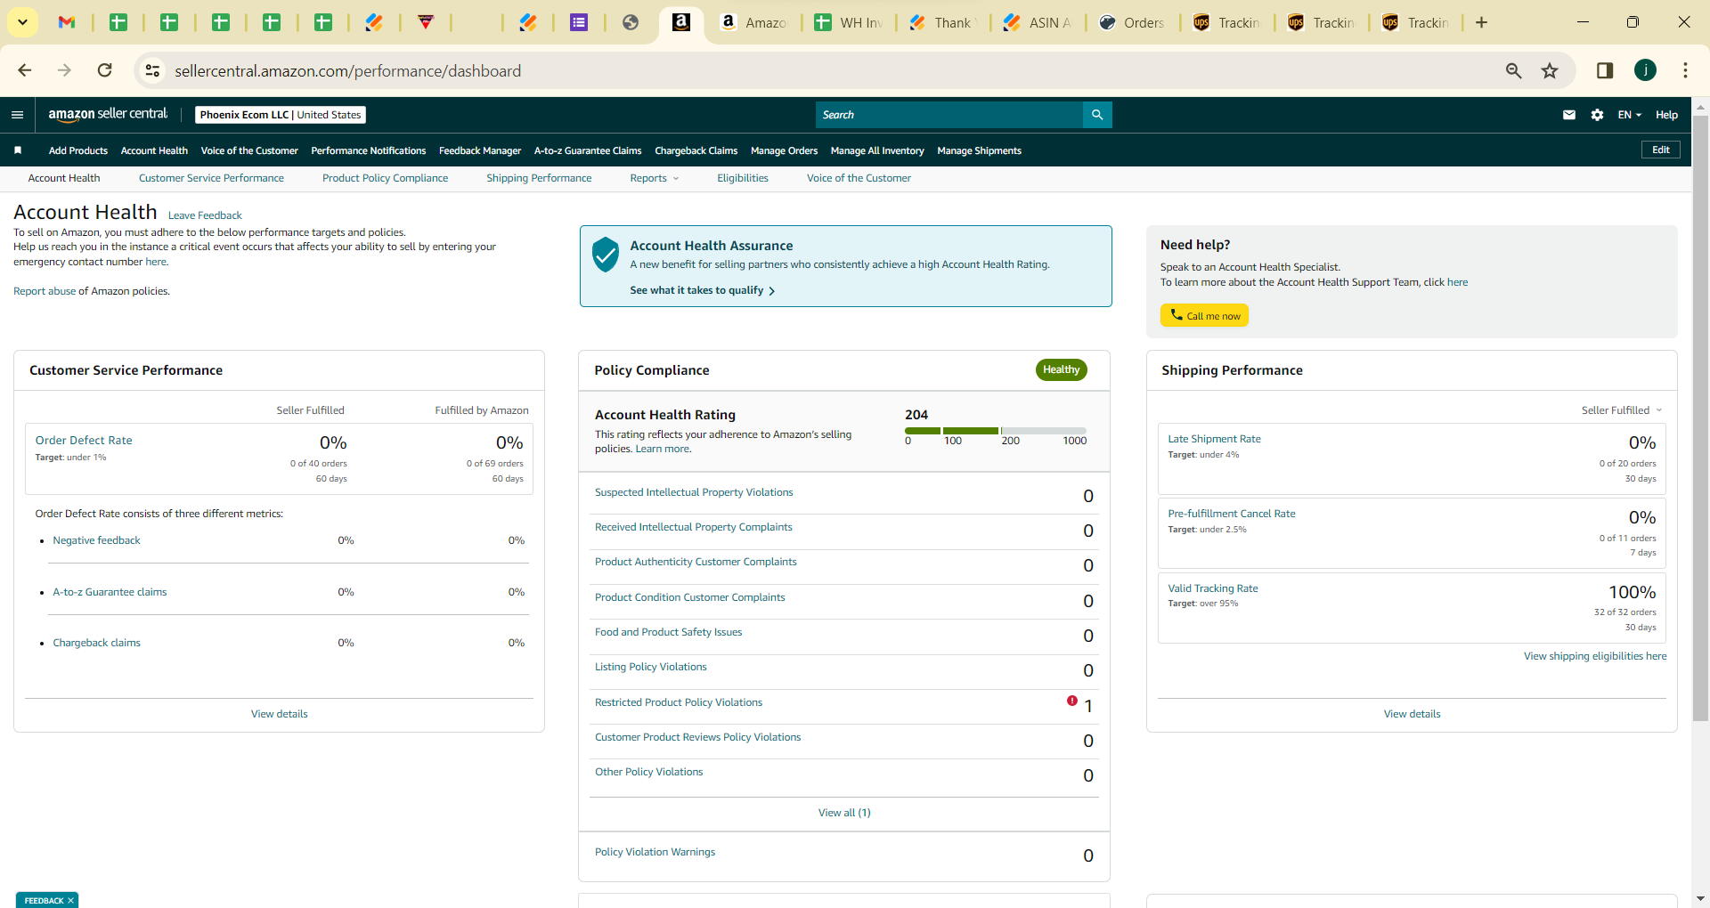Screen dimensions: 1710x908
Task: Expand the Reports dropdown menu
Action: point(655,178)
